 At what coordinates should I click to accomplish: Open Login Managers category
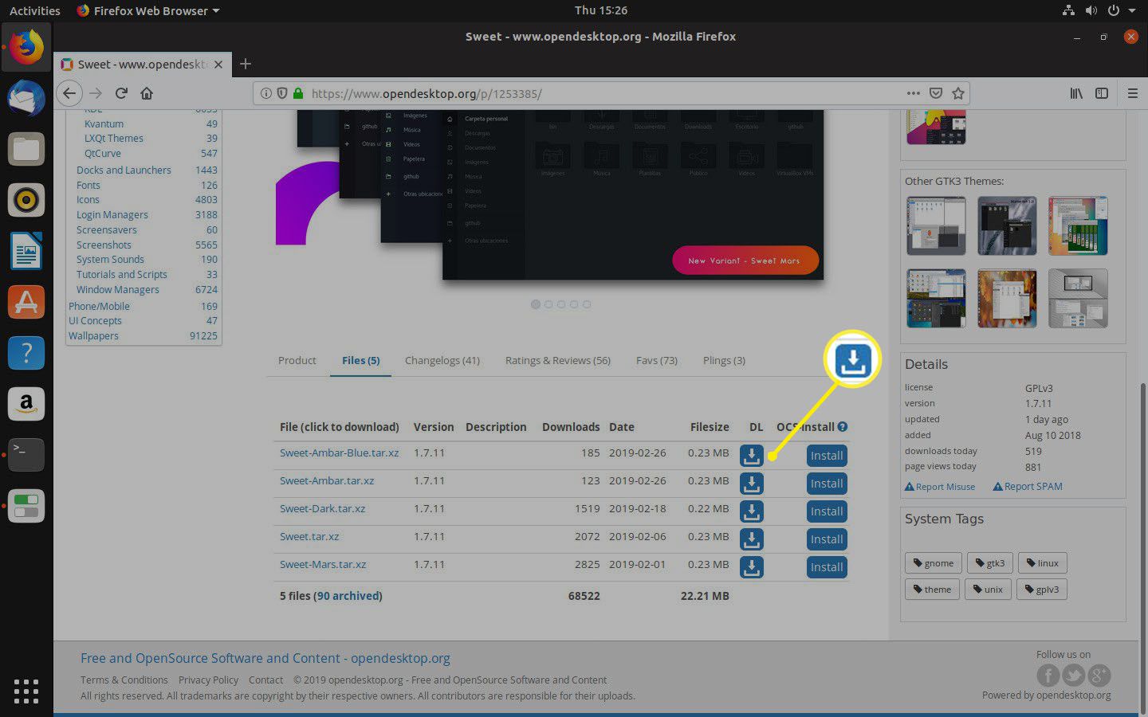click(112, 214)
